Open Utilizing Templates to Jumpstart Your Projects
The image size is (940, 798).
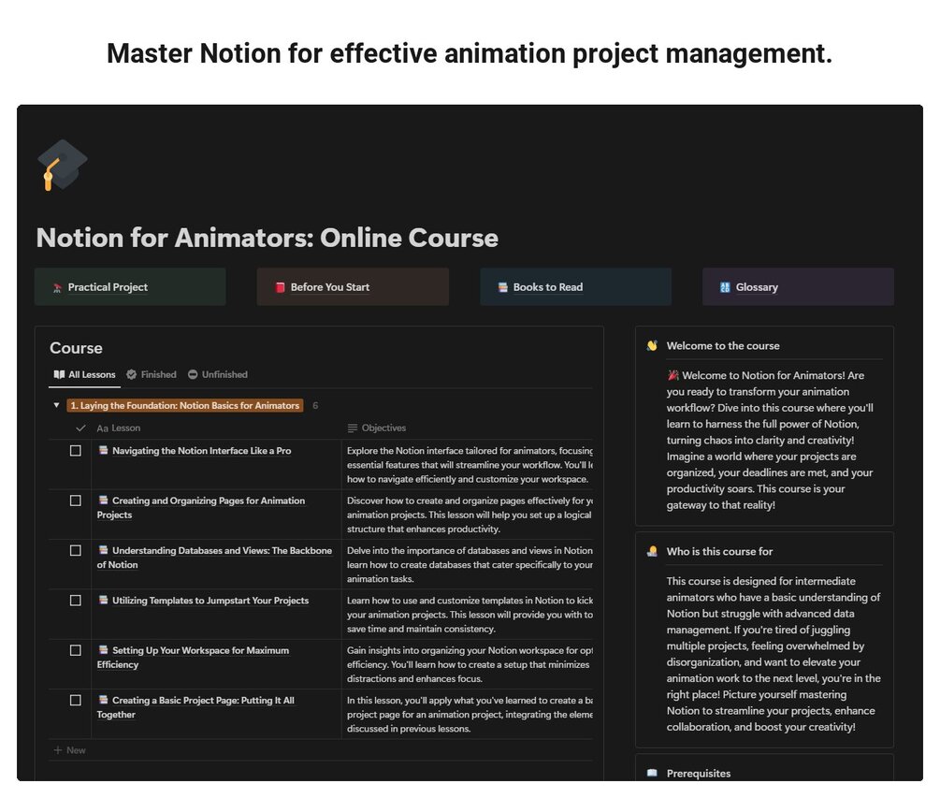coord(210,601)
